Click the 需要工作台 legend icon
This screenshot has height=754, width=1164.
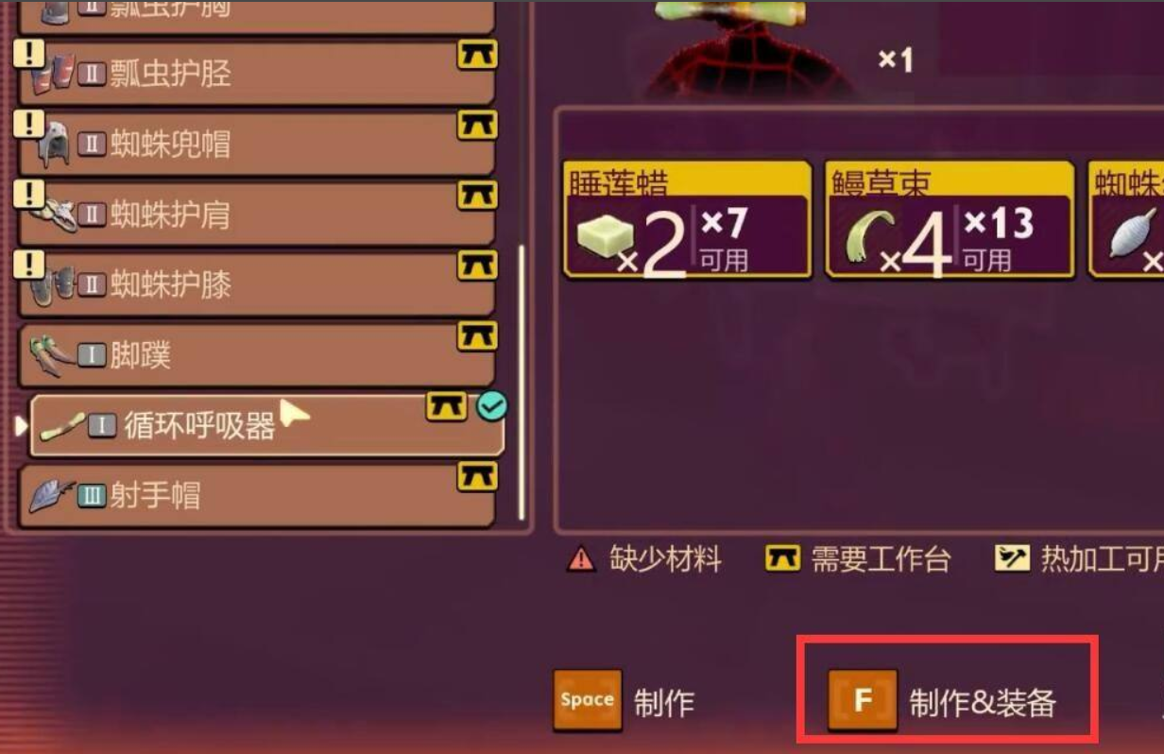(x=782, y=558)
